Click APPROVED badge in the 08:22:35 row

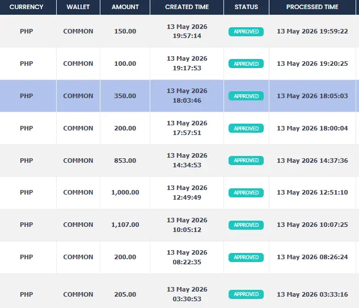[246, 258]
